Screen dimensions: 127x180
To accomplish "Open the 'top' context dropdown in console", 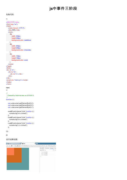I will [49, 150].
